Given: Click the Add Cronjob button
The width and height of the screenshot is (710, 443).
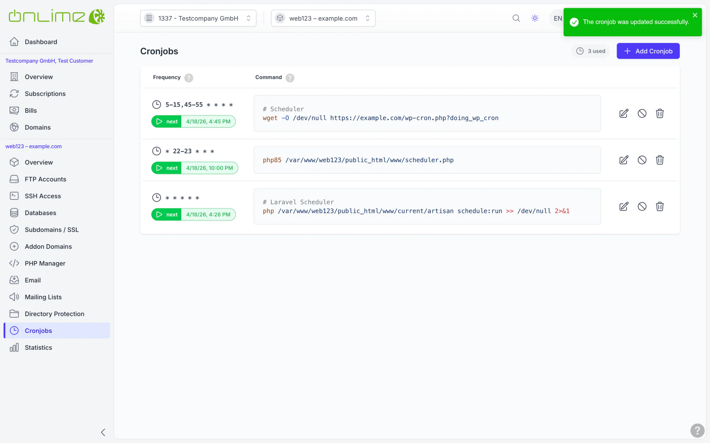Looking at the screenshot, I should [648, 51].
